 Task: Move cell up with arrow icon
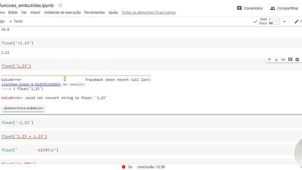click(269, 59)
